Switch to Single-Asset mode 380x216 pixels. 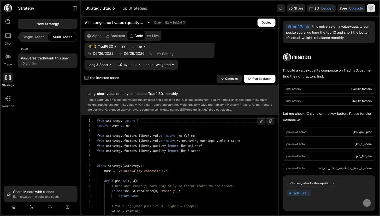[x=33, y=37]
